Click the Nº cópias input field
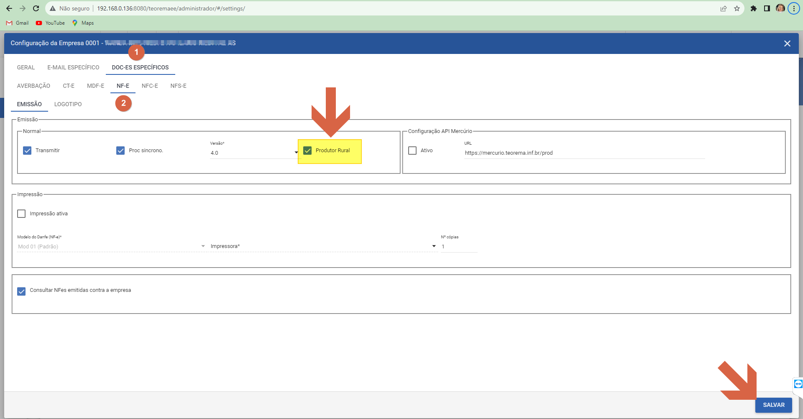 pyautogui.click(x=459, y=247)
